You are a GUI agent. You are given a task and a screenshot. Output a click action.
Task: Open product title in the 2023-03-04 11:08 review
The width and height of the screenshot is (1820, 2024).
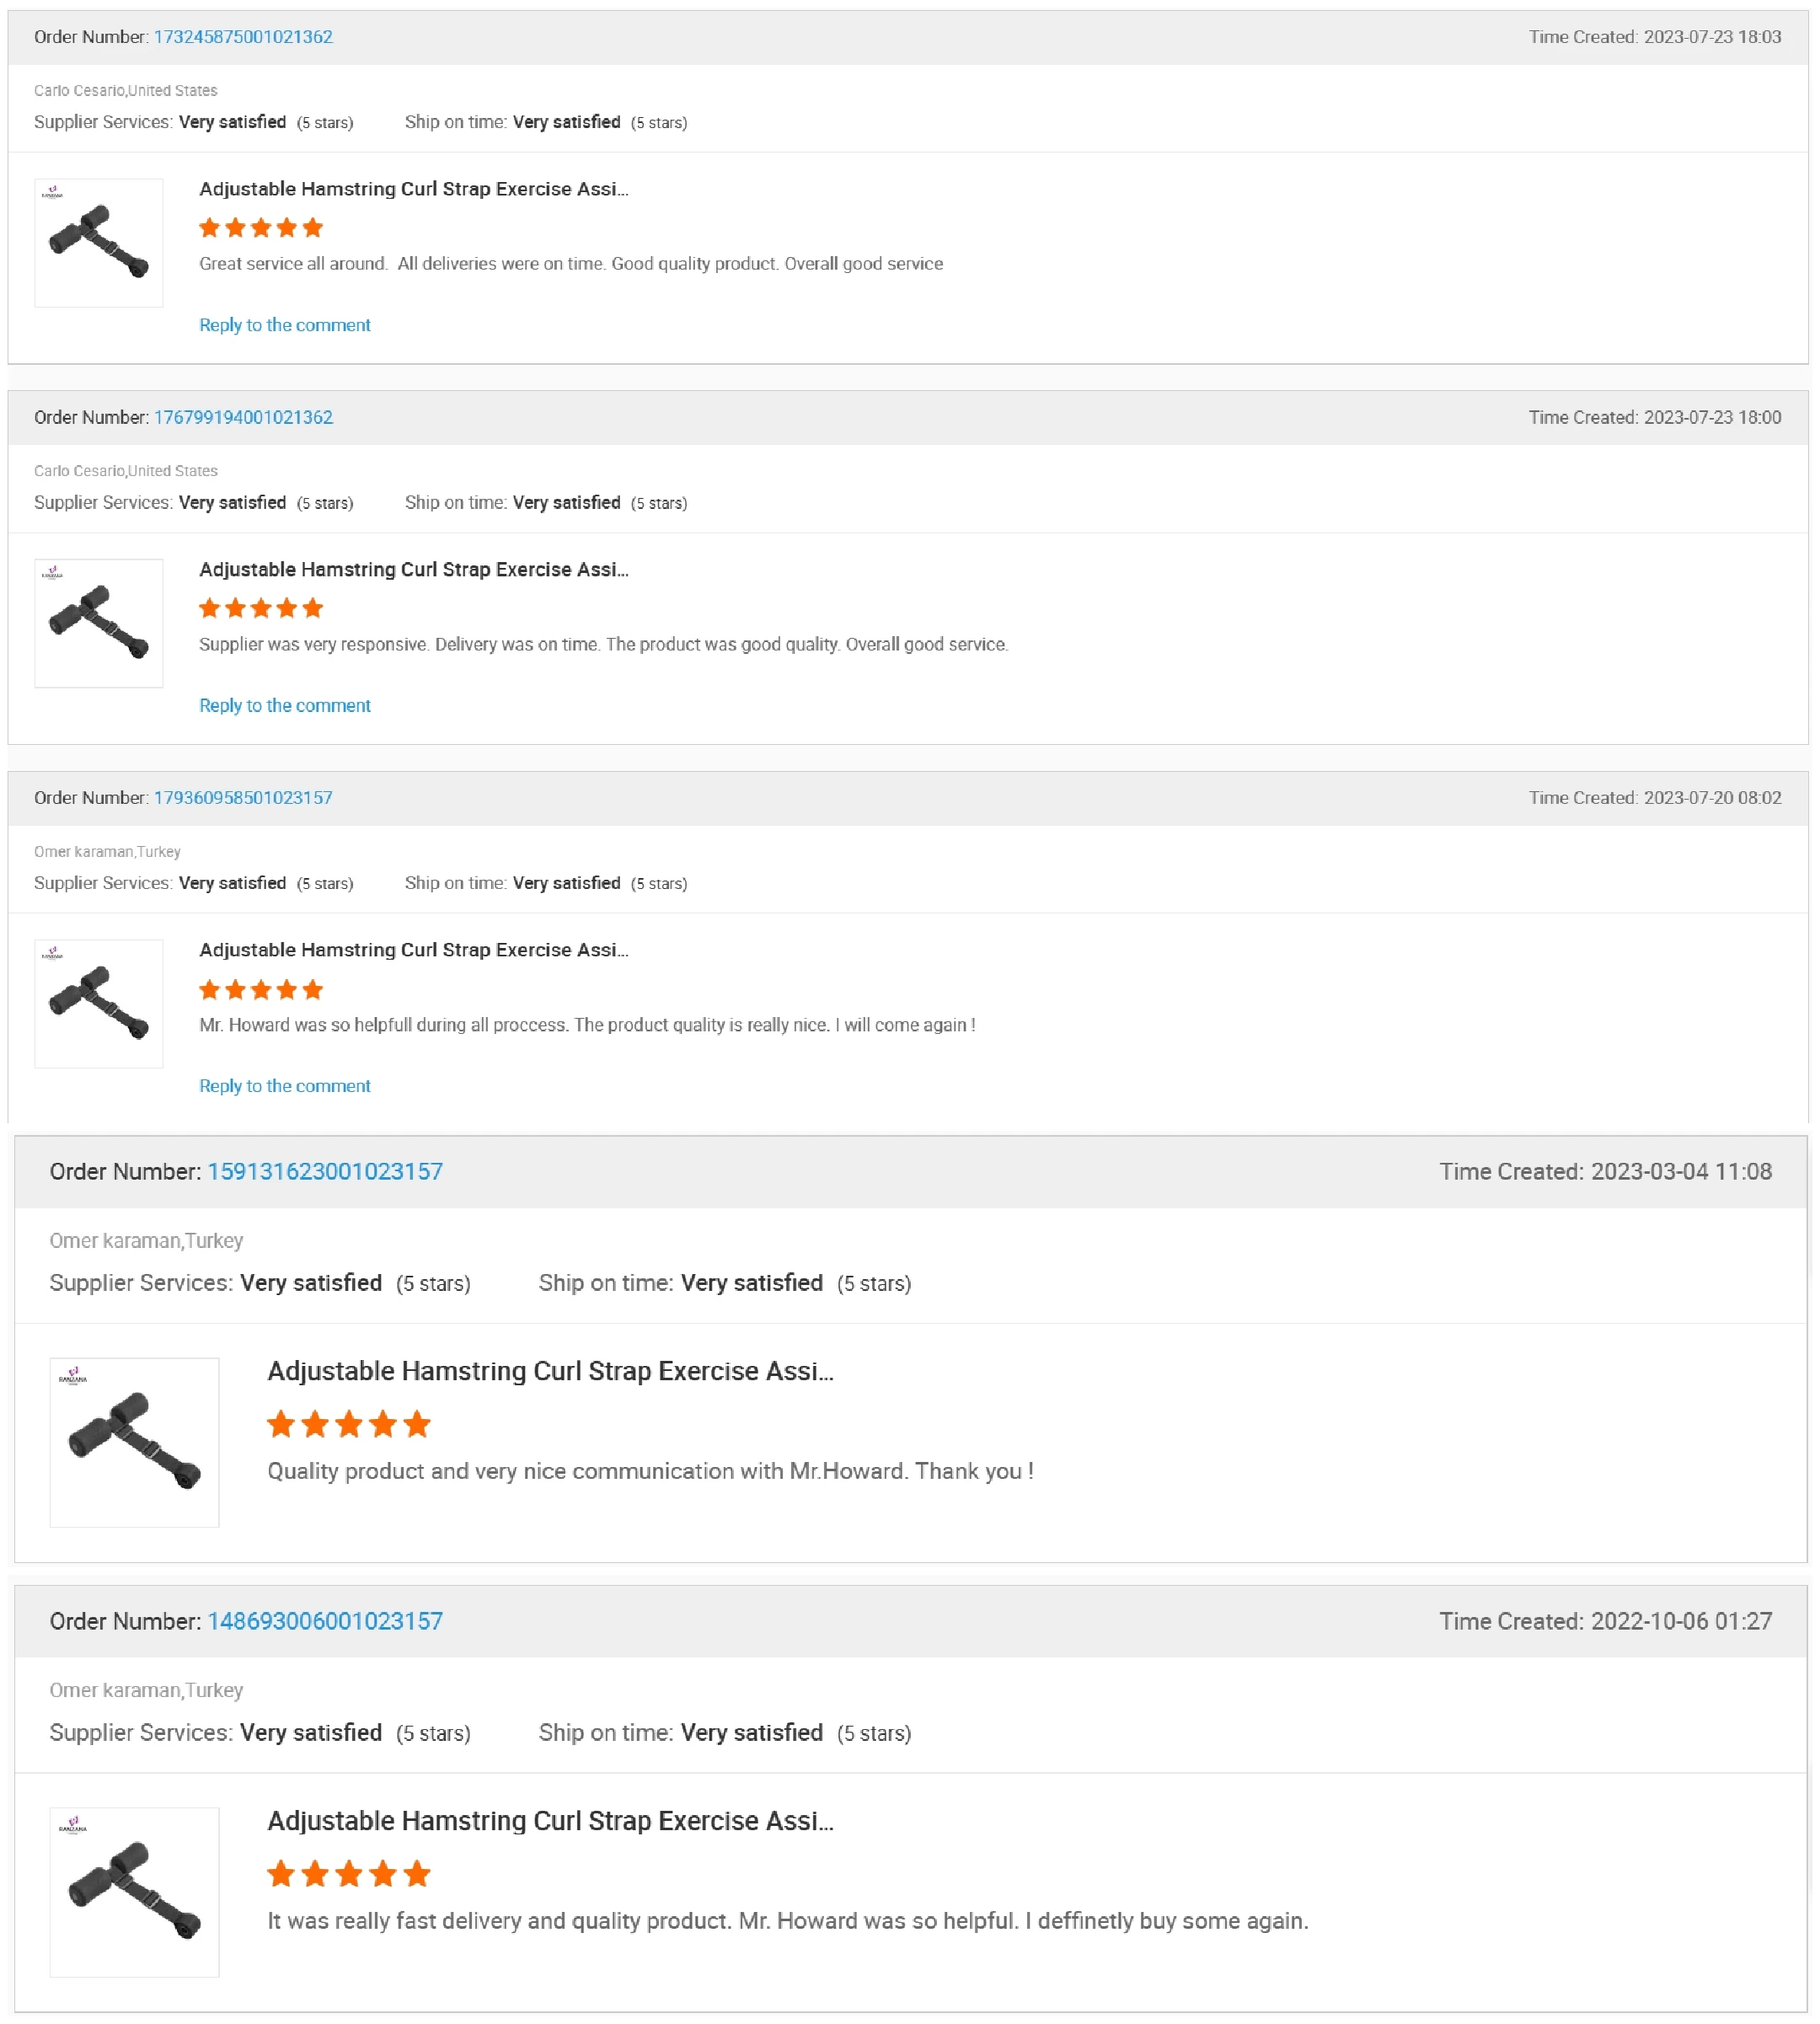tap(550, 1371)
